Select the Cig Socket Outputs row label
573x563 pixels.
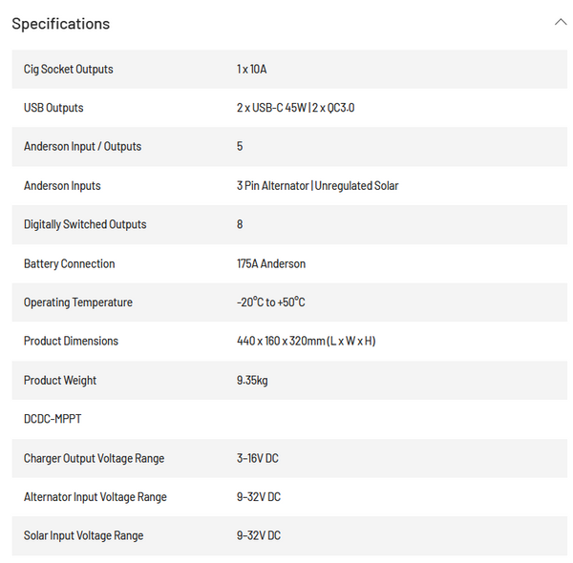coord(69,69)
